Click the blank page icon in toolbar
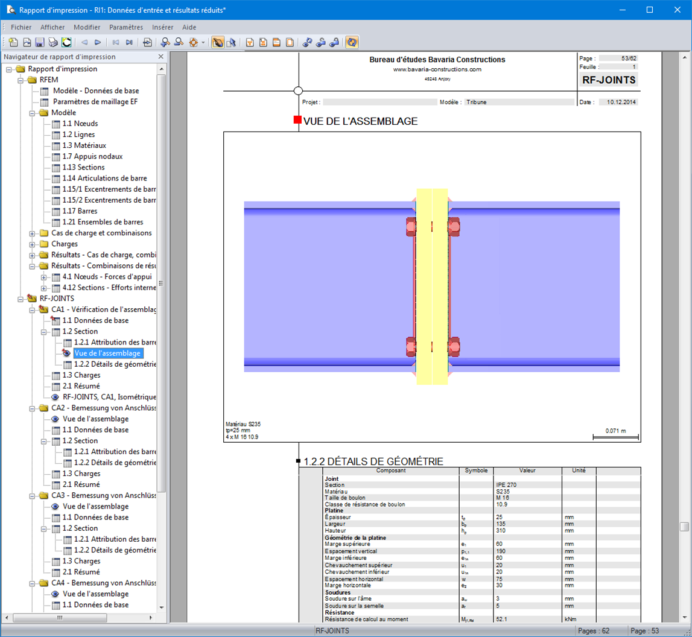This screenshot has width=692, height=637. pos(290,42)
